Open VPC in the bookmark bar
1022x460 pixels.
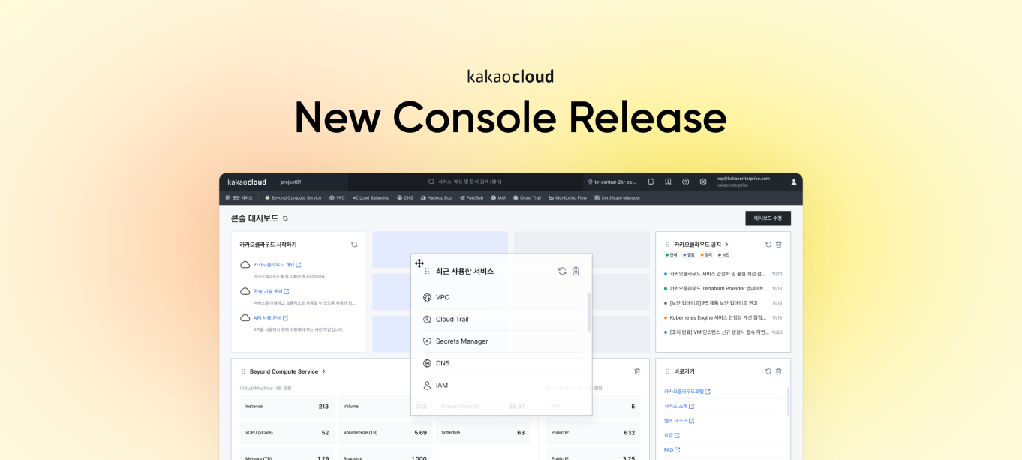pos(337,198)
